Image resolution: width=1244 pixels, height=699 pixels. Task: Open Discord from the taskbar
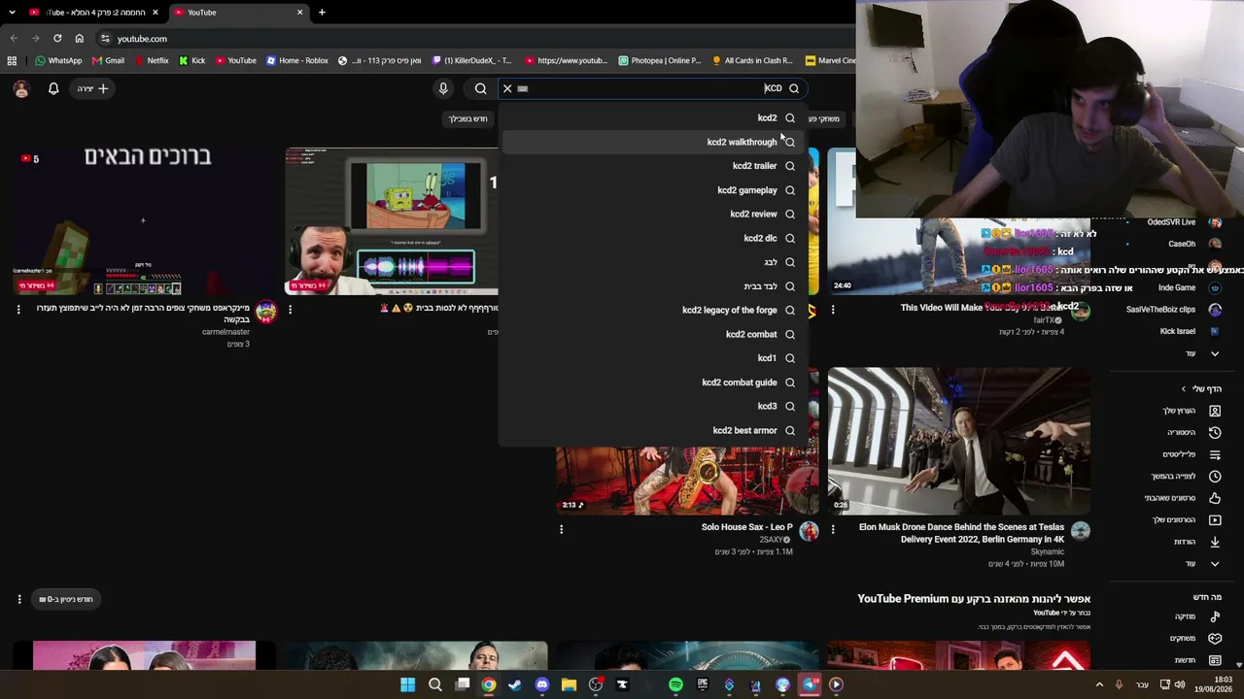click(x=542, y=685)
